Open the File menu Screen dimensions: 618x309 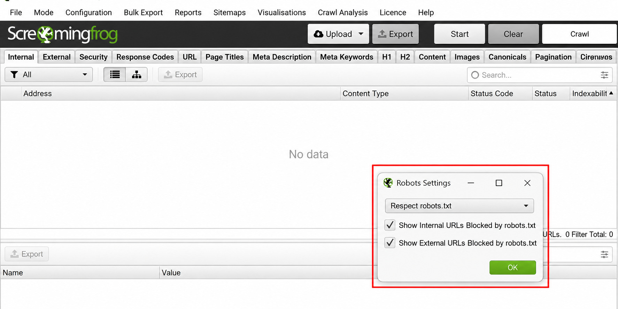(x=16, y=13)
